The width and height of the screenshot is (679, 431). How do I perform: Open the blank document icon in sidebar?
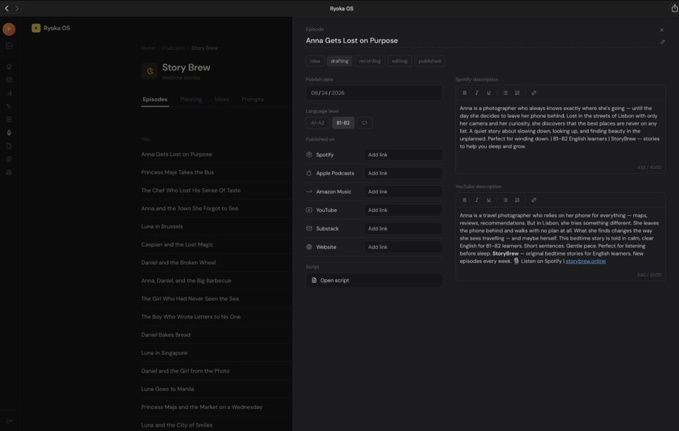coord(9,146)
